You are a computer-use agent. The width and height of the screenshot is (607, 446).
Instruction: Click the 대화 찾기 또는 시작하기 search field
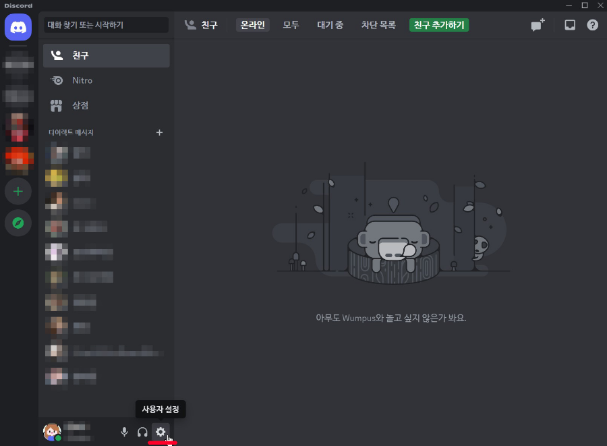[x=106, y=25]
